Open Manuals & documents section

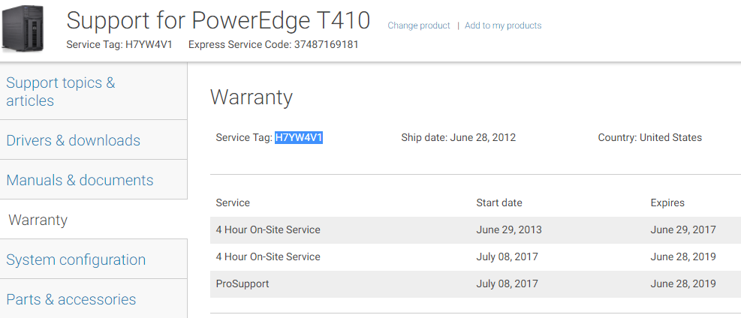[80, 180]
